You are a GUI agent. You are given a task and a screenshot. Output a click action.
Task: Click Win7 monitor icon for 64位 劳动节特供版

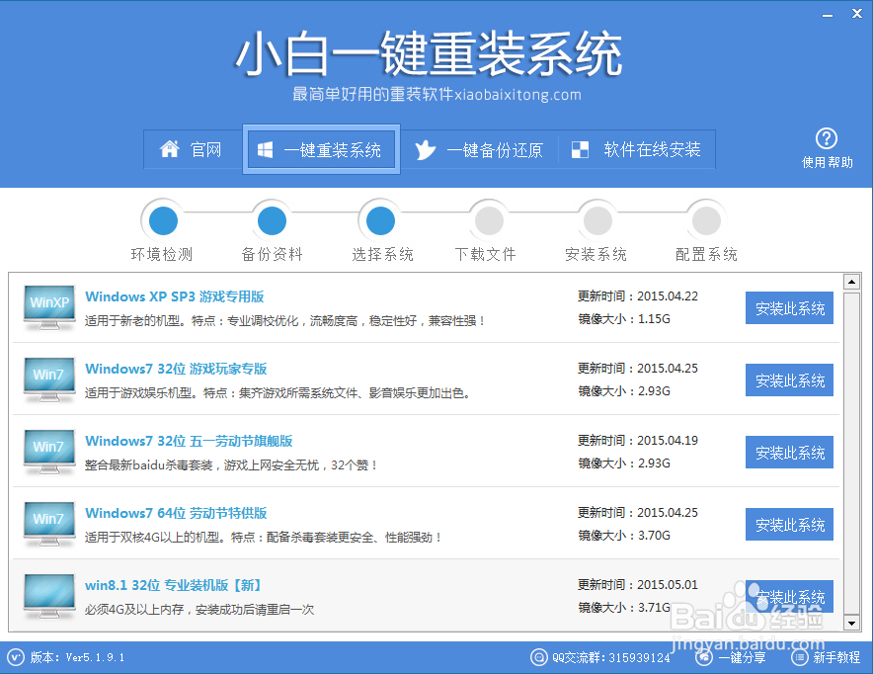pyautogui.click(x=49, y=524)
